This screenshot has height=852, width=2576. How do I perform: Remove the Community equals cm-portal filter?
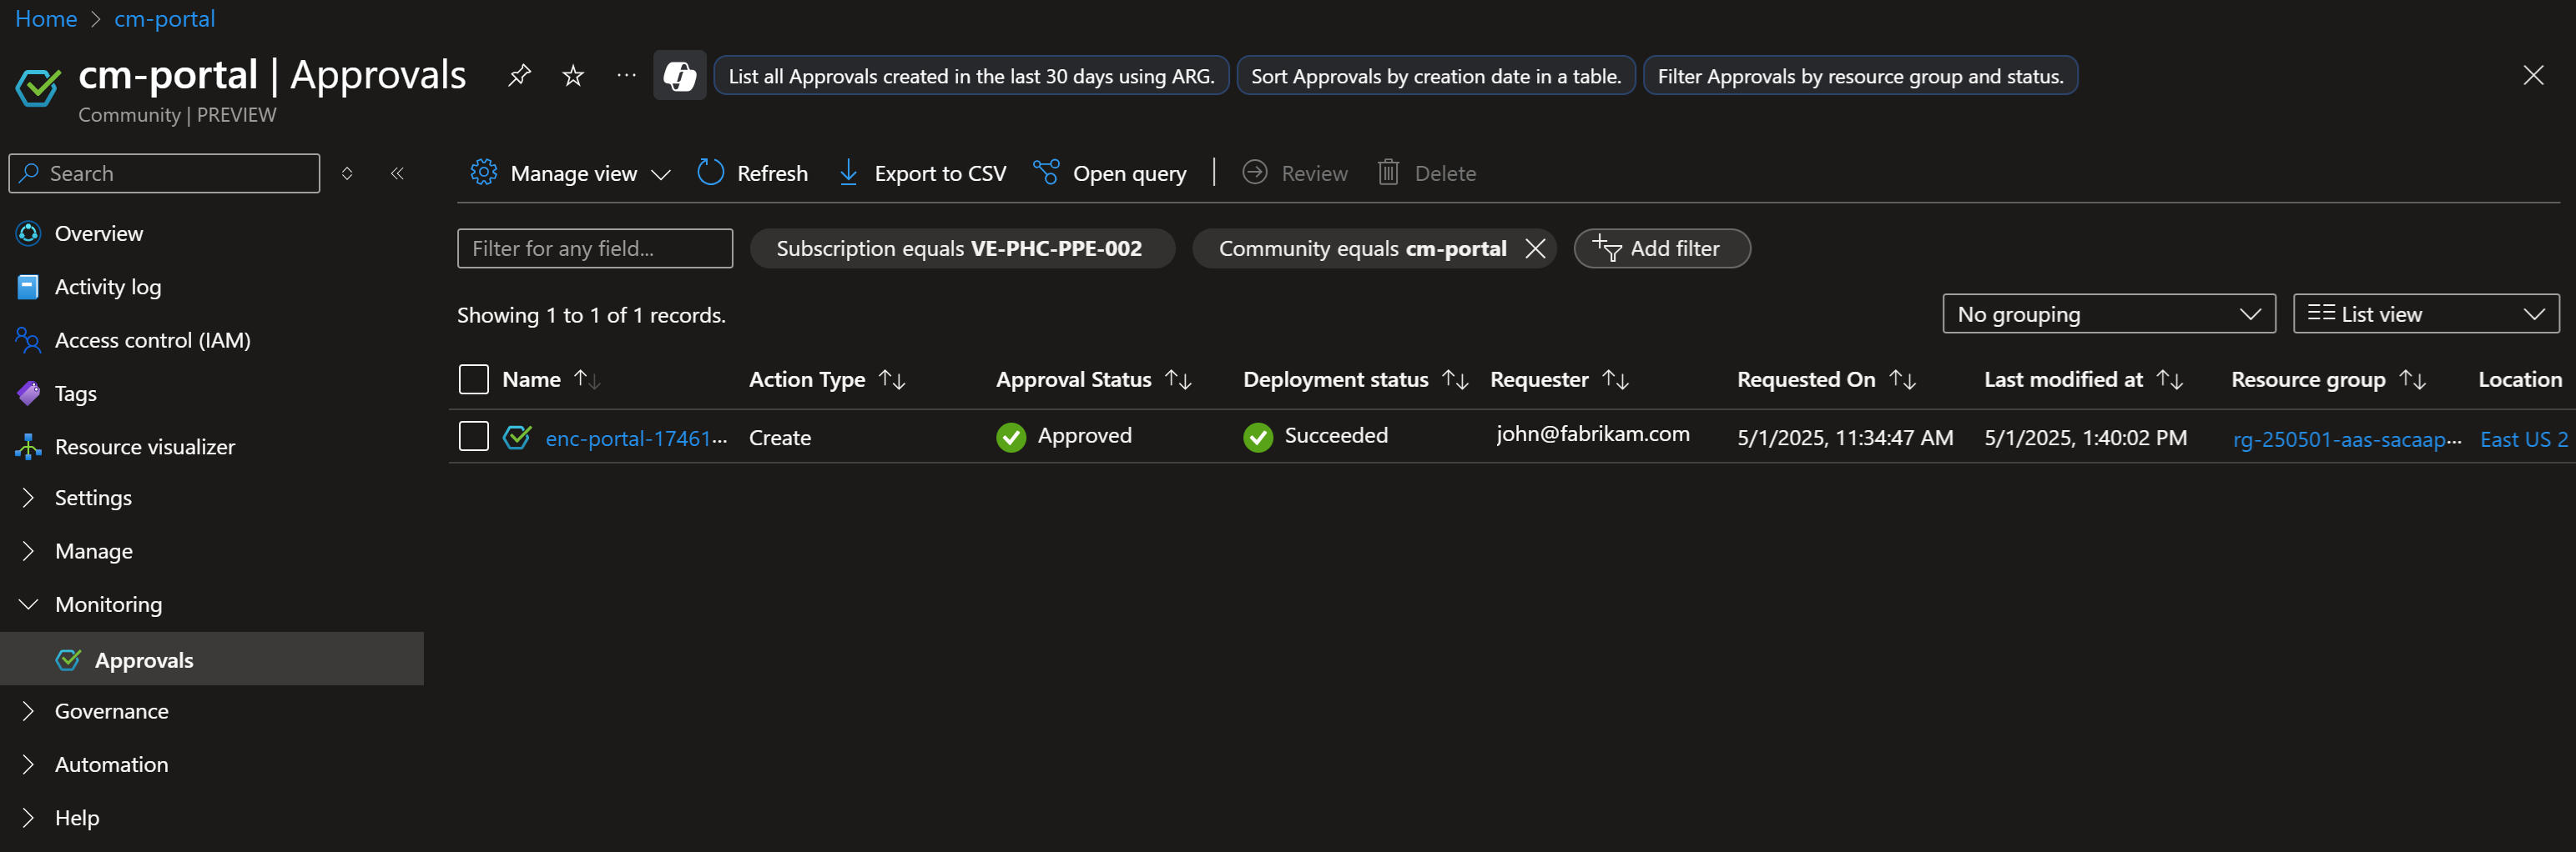[1535, 248]
